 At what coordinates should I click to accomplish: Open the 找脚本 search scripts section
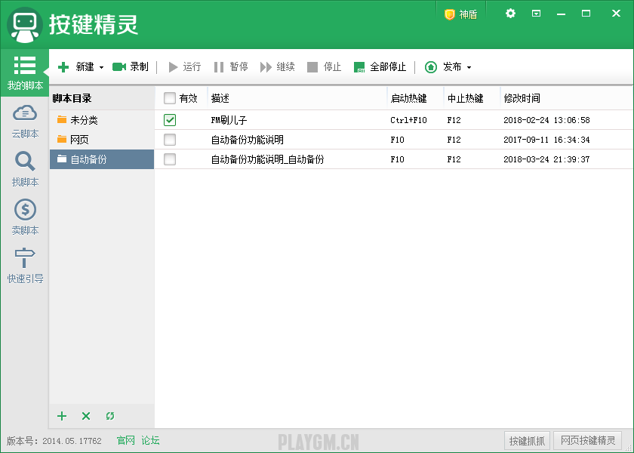[x=25, y=169]
